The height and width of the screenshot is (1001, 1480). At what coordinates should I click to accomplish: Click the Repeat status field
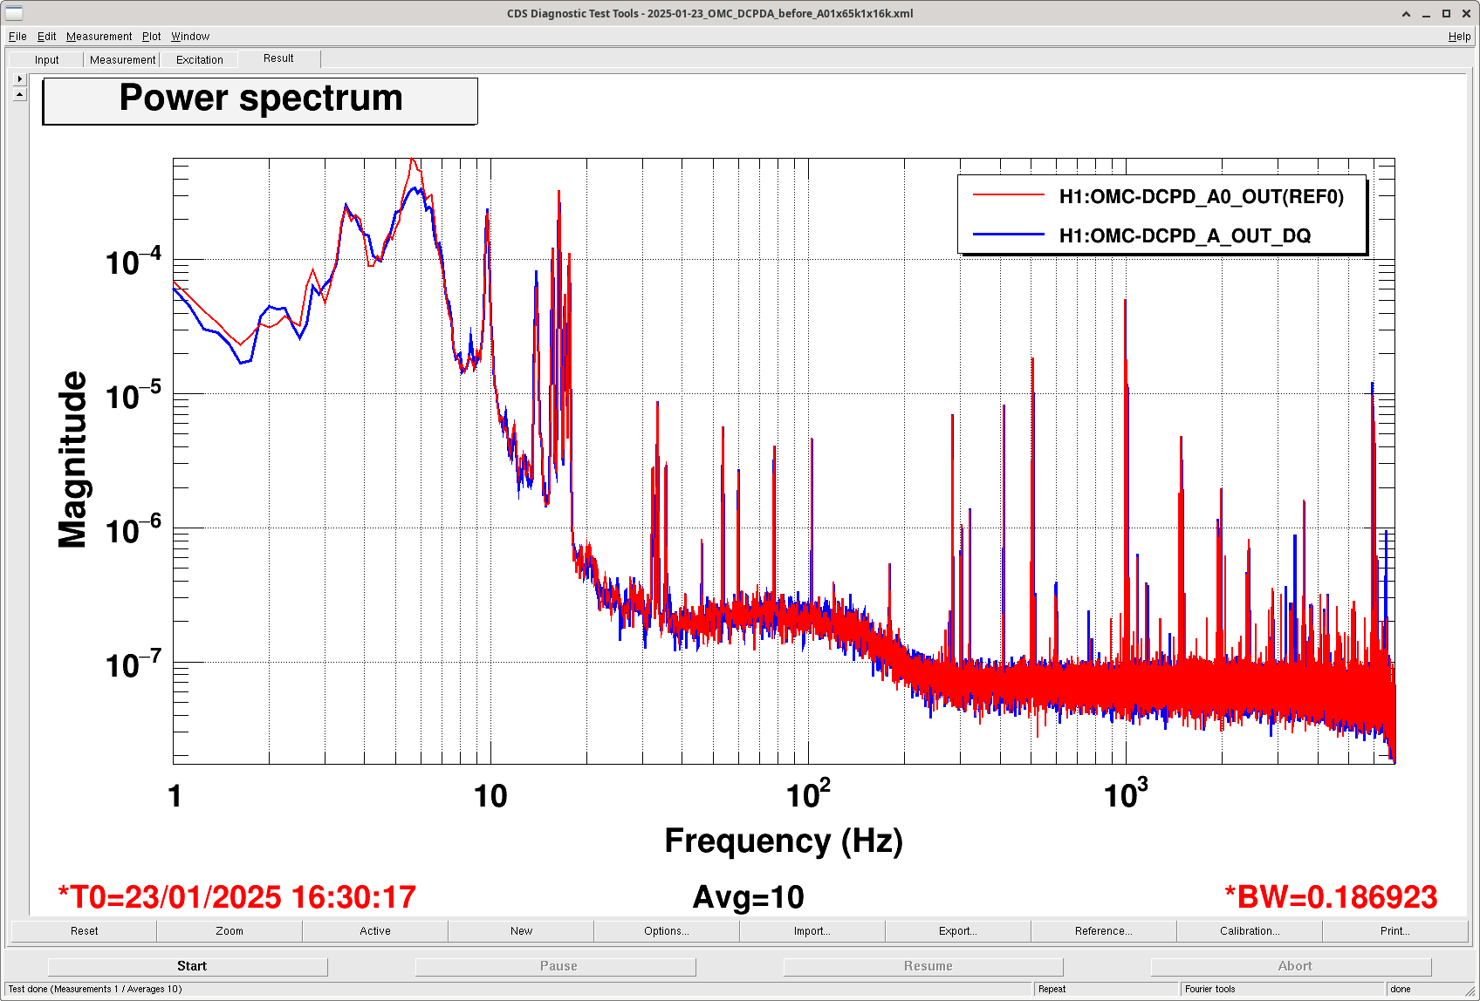pyautogui.click(x=1107, y=990)
